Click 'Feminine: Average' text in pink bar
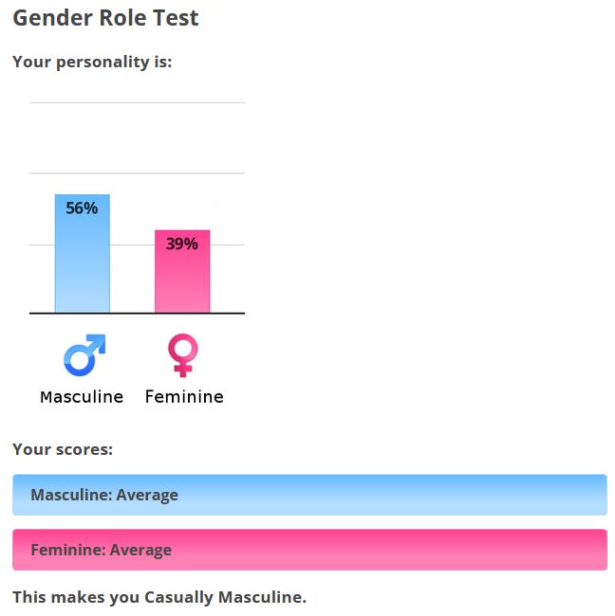This screenshot has height=616, width=615. [102, 550]
